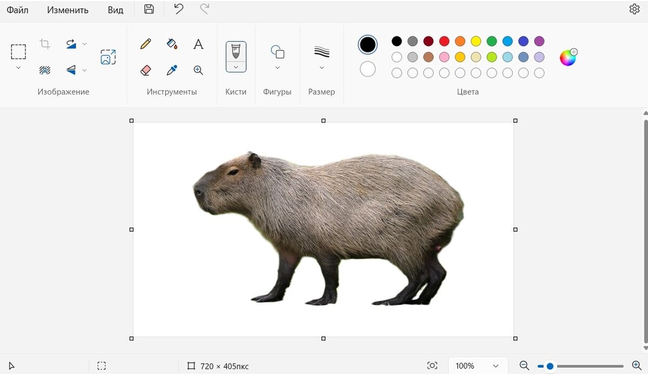This screenshot has height=375, width=648.
Task: Open Paint settings gear icon
Action: pos(634,9)
